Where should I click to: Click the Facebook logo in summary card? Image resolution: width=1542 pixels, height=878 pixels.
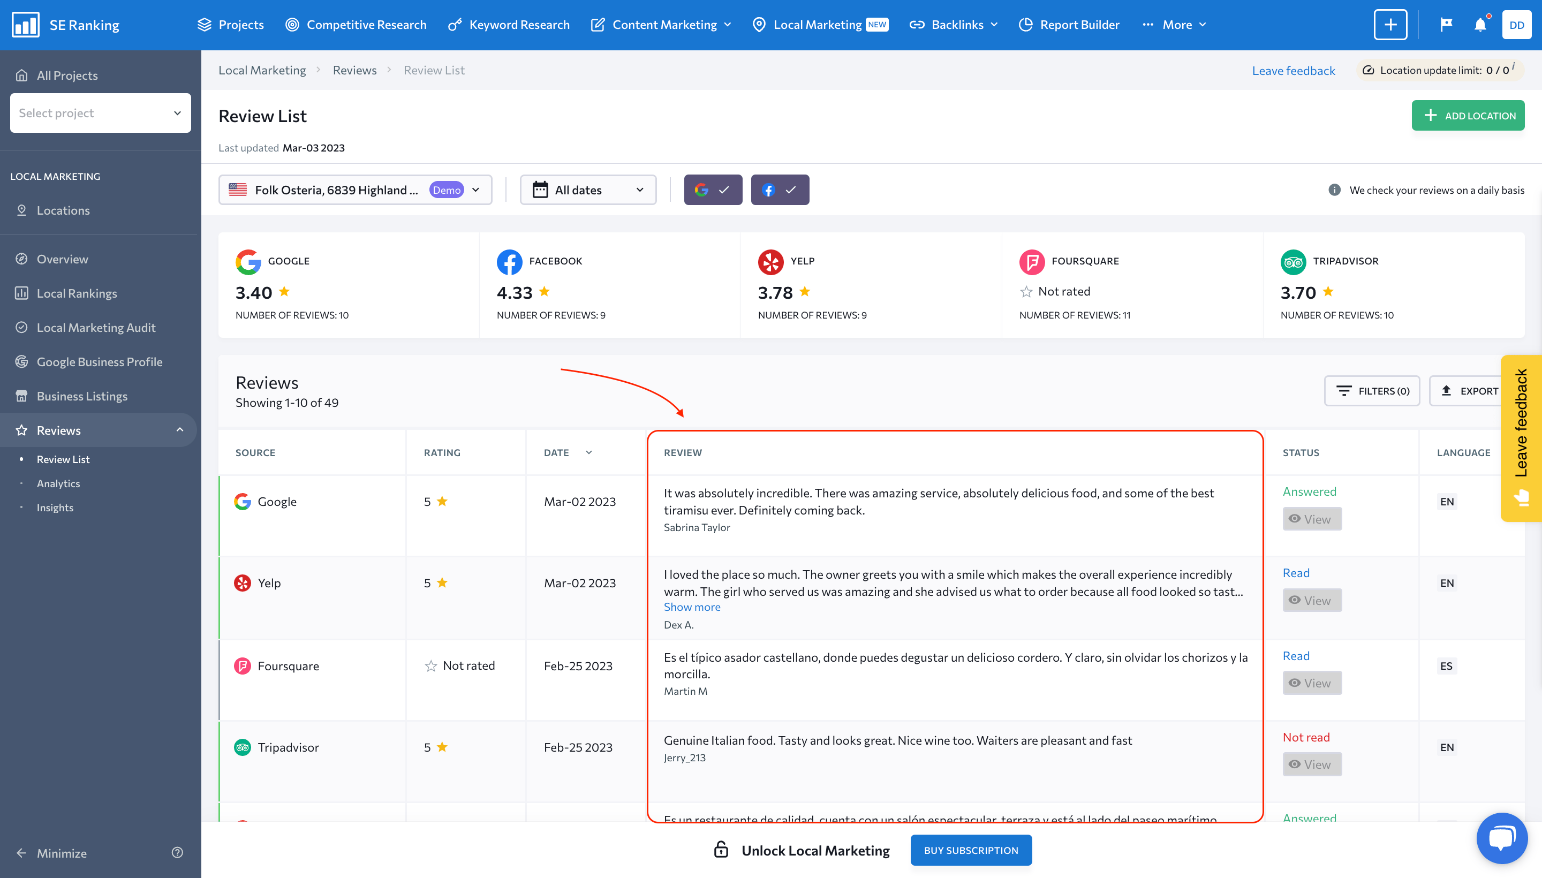[510, 262]
